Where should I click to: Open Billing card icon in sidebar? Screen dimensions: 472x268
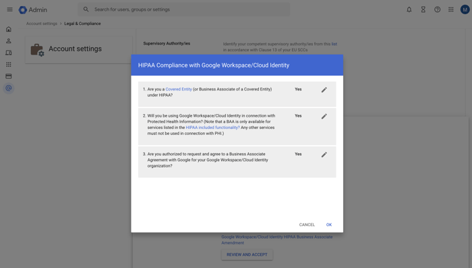(x=8, y=76)
